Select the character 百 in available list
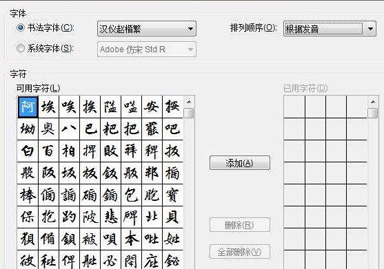The height and width of the screenshot is (269, 384). 48,151
